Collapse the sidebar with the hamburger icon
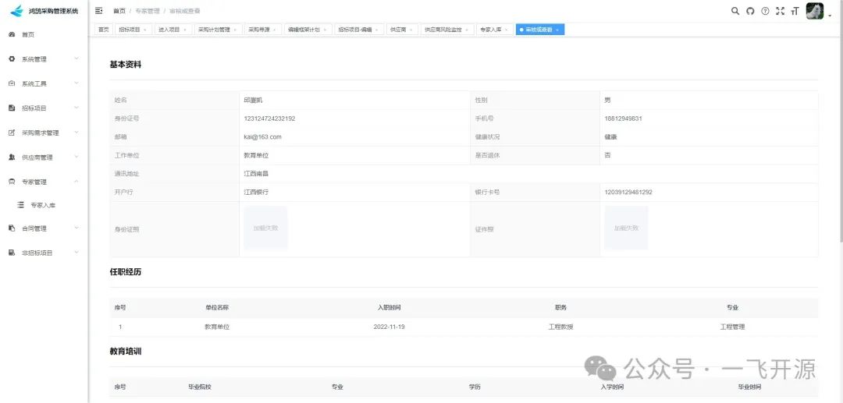 pos(98,11)
